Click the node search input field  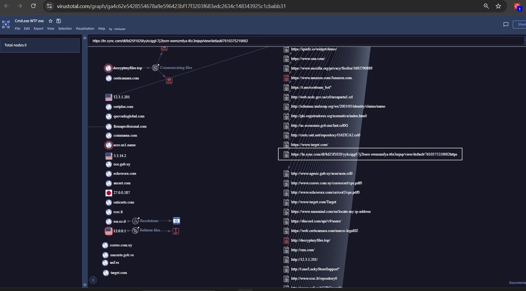pos(306,41)
